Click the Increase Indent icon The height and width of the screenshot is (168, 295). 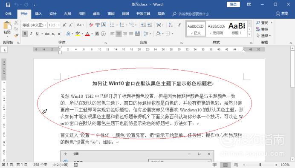150,25
